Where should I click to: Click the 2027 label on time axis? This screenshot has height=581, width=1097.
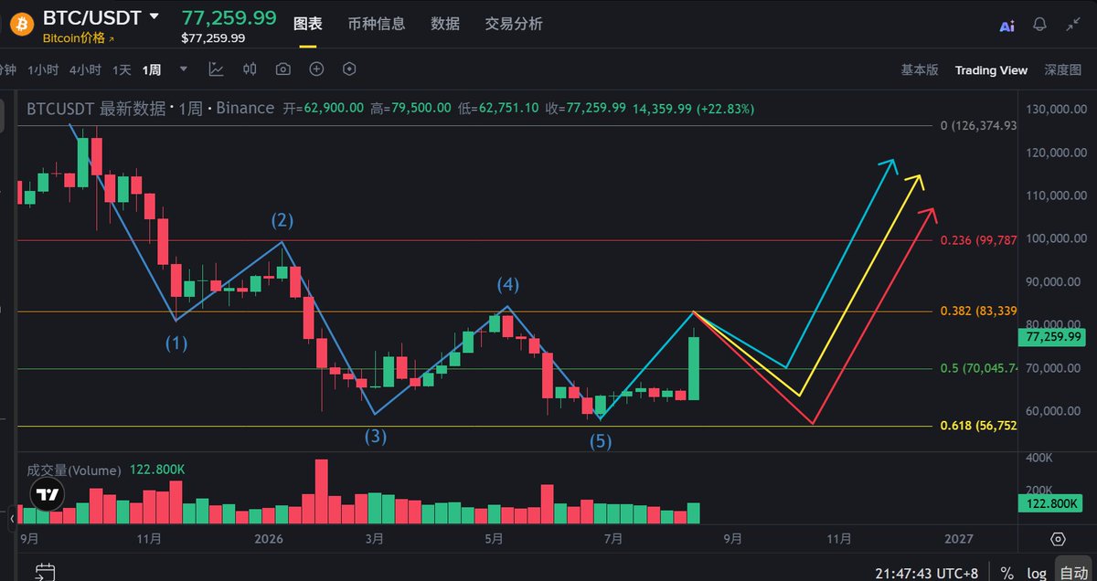click(959, 539)
